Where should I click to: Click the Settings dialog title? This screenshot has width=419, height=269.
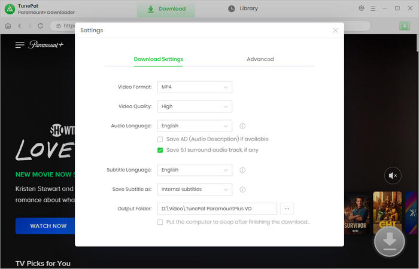pyautogui.click(x=92, y=30)
